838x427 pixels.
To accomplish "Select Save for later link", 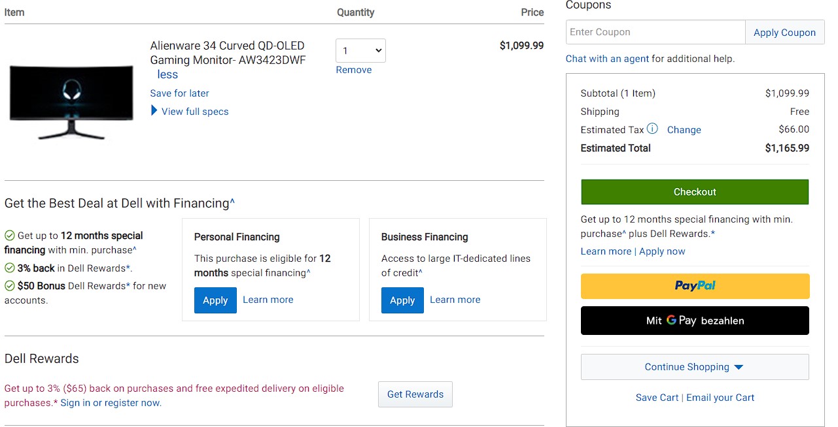I will pos(179,93).
